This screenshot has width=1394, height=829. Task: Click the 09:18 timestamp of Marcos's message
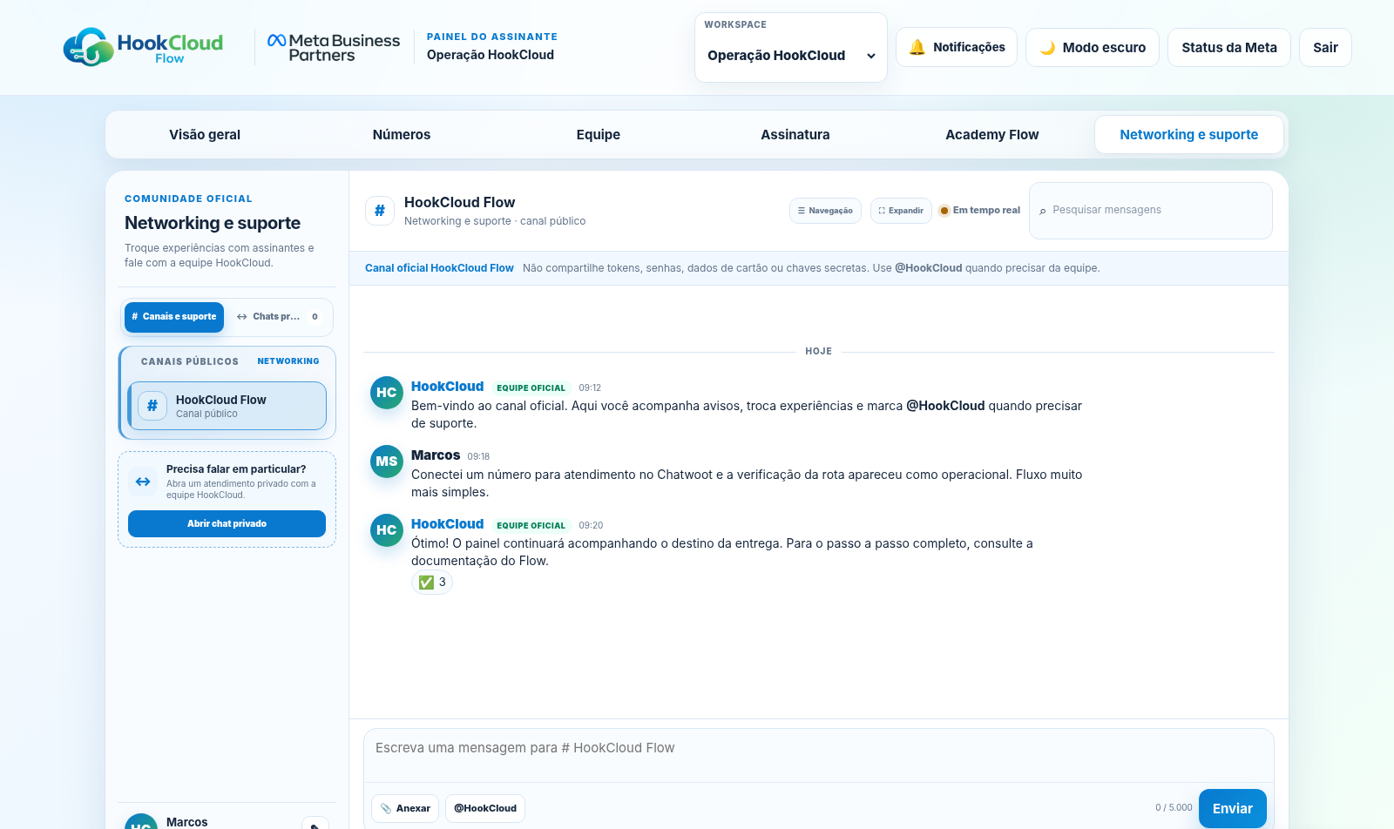478,456
